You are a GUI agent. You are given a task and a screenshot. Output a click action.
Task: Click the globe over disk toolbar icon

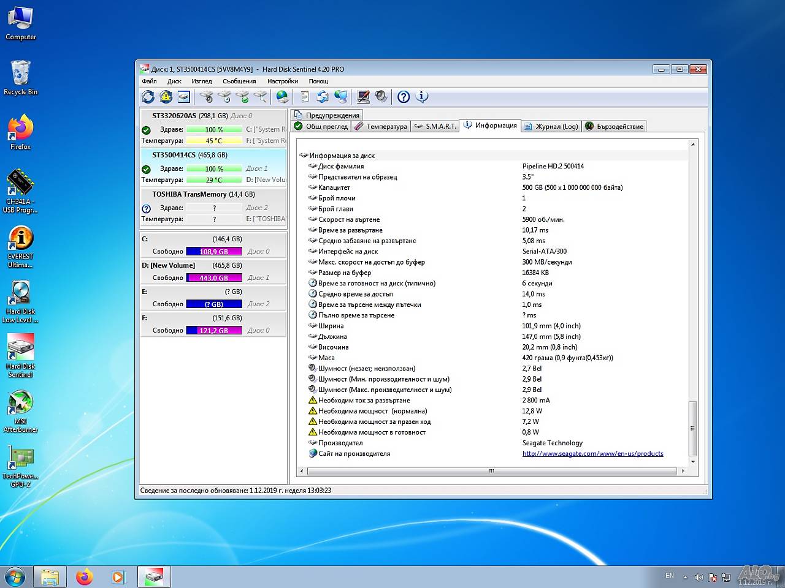pos(282,97)
